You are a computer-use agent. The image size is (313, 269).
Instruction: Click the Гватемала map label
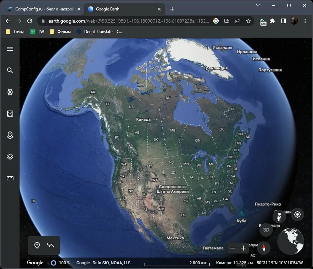coord(213,248)
